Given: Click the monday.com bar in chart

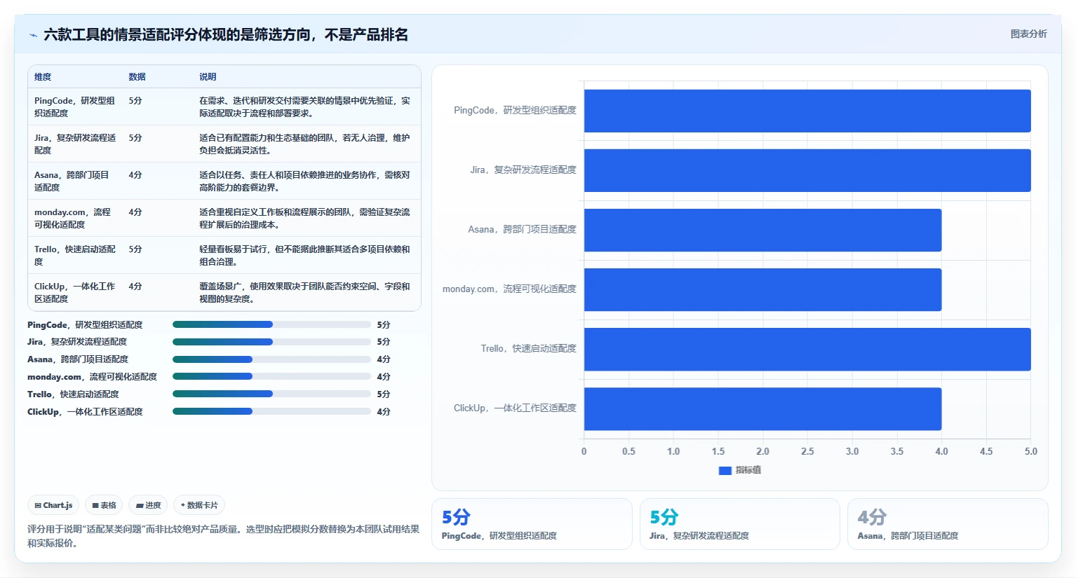Looking at the screenshot, I should [762, 289].
